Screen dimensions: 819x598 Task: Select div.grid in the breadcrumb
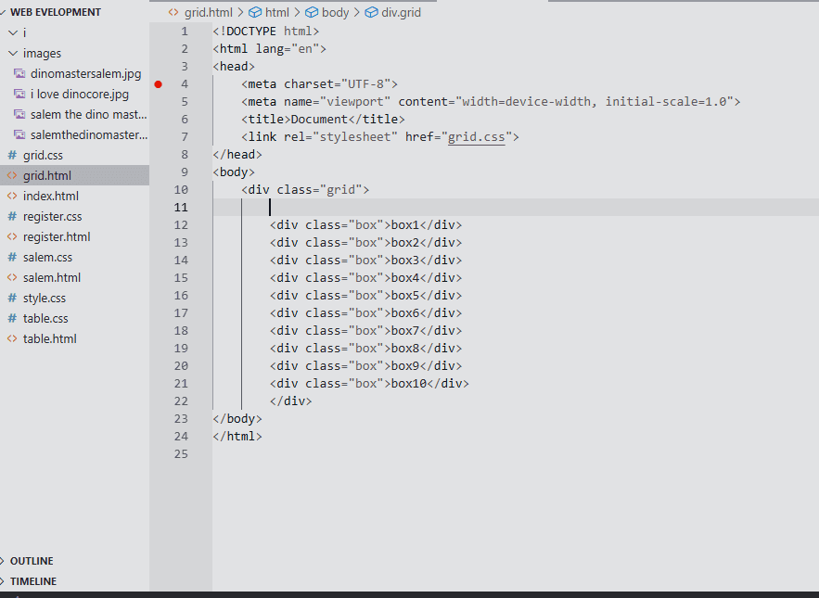[403, 13]
